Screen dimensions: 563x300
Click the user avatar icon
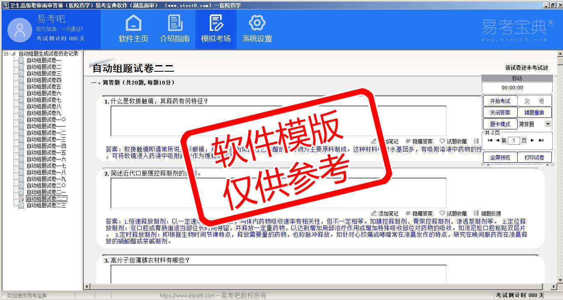[x=19, y=30]
